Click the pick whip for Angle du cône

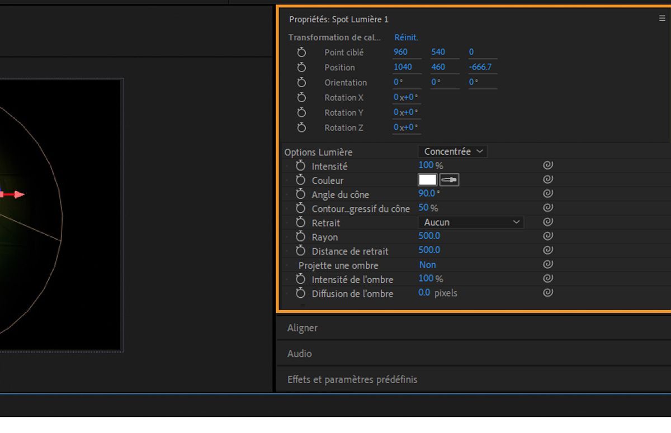tap(548, 193)
